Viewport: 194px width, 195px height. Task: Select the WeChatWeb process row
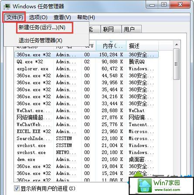point(86,124)
